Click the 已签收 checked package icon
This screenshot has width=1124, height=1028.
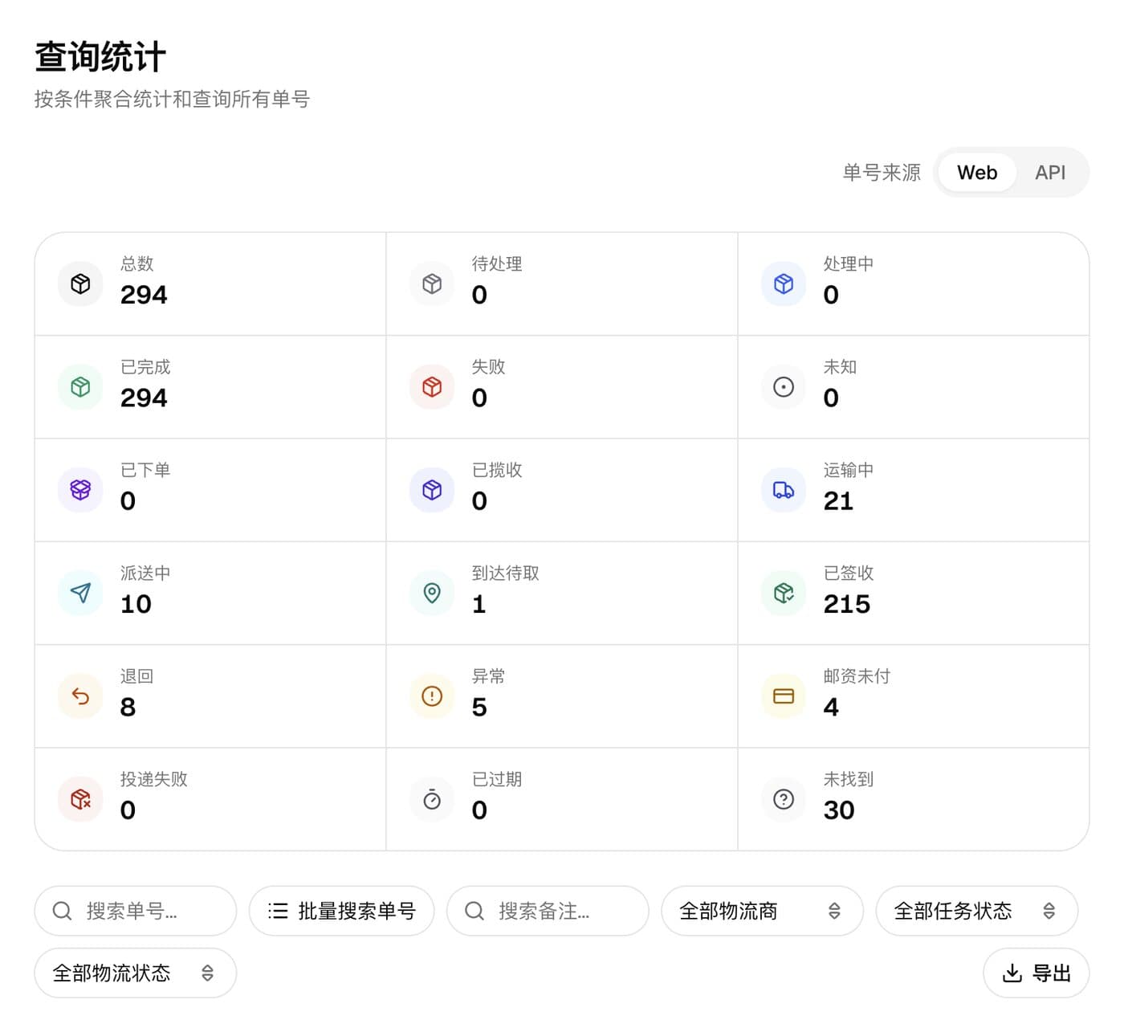[x=784, y=593]
